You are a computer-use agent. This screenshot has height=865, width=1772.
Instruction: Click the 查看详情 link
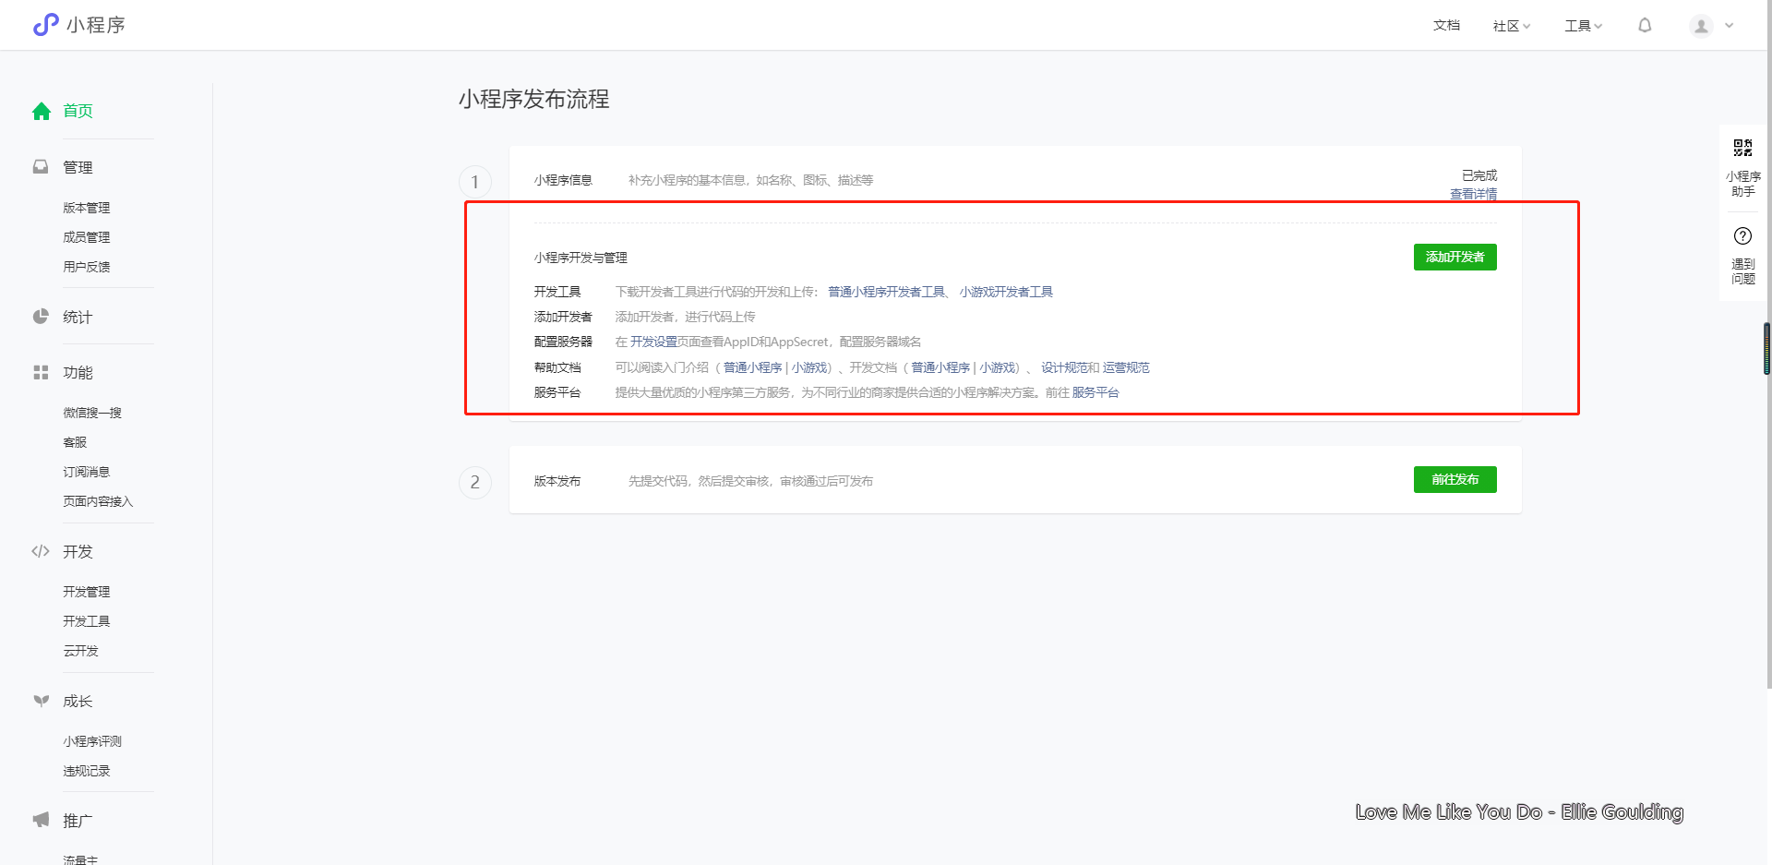1473,194
